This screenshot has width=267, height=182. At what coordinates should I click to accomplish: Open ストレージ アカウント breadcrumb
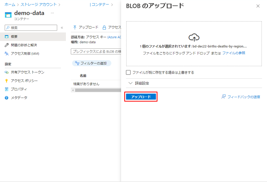pos(39,5)
